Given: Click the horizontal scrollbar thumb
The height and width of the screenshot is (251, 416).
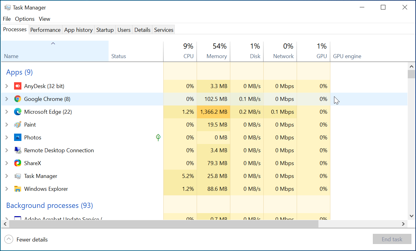Looking at the screenshot, I should point(164,224).
